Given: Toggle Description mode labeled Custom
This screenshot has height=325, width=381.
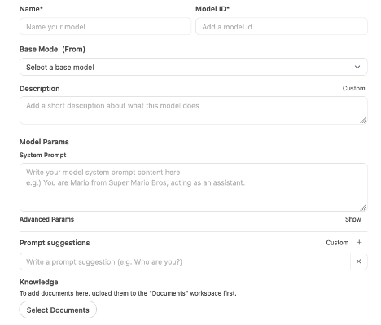Looking at the screenshot, I should click(x=353, y=88).
